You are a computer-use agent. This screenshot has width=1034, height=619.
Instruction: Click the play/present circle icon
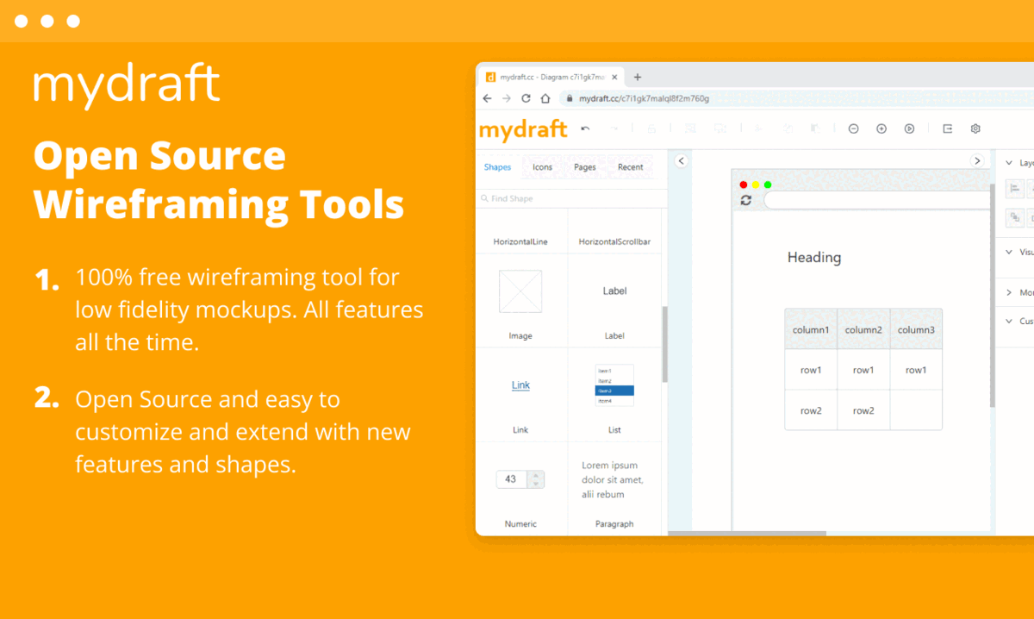909,128
